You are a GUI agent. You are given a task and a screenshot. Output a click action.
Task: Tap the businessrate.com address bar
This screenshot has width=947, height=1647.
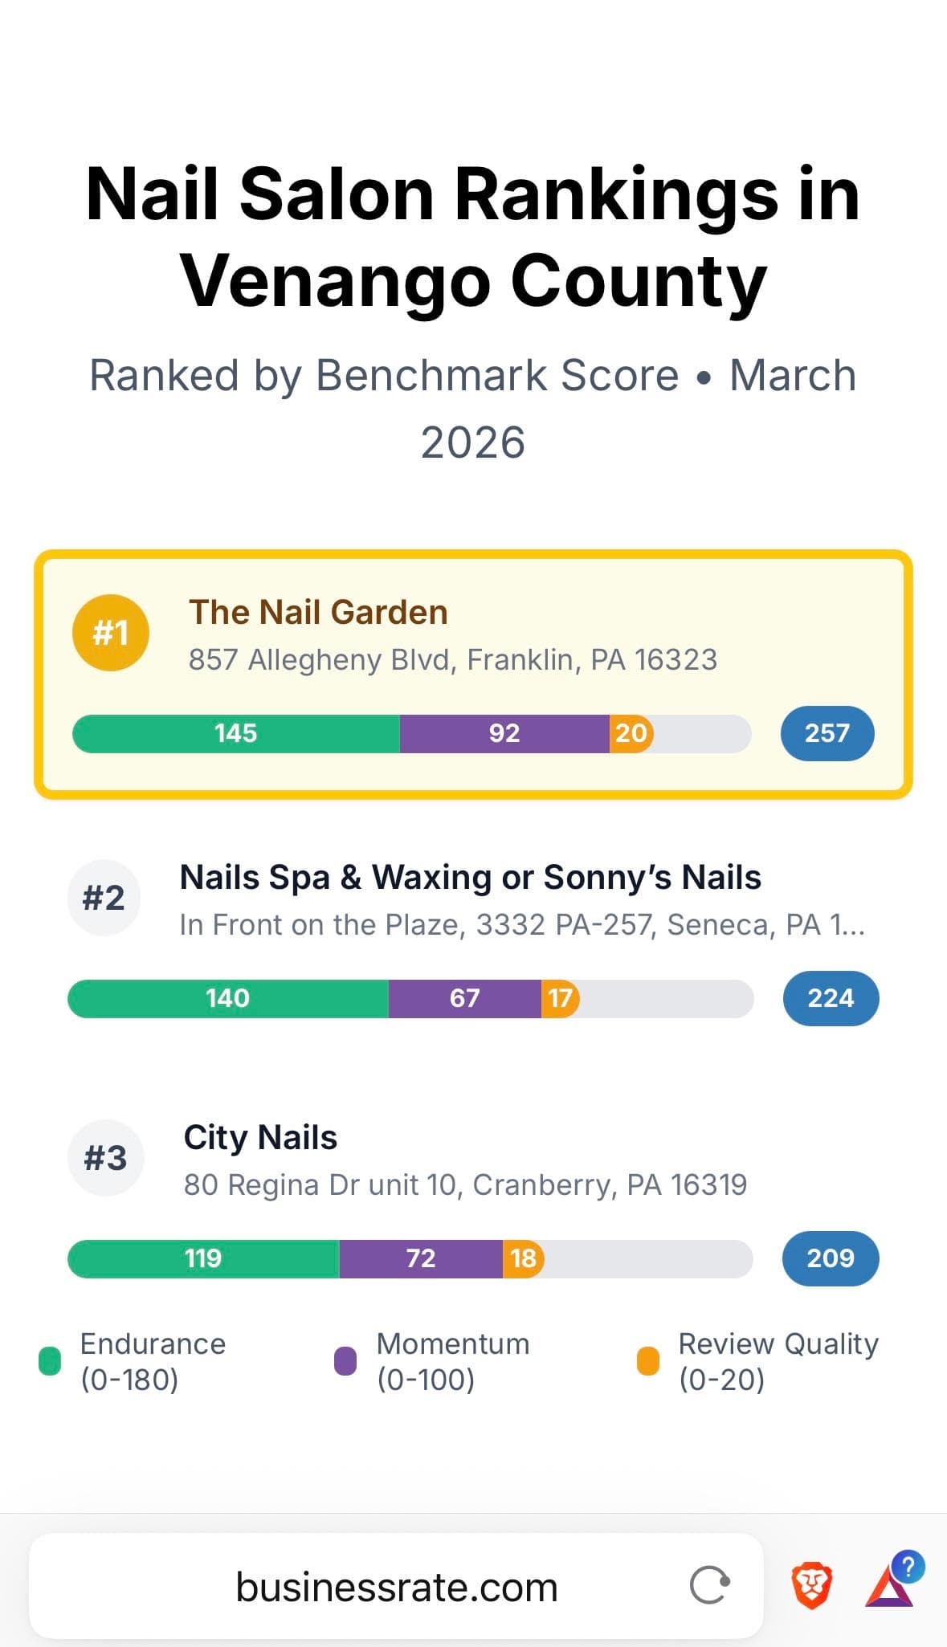[396, 1587]
